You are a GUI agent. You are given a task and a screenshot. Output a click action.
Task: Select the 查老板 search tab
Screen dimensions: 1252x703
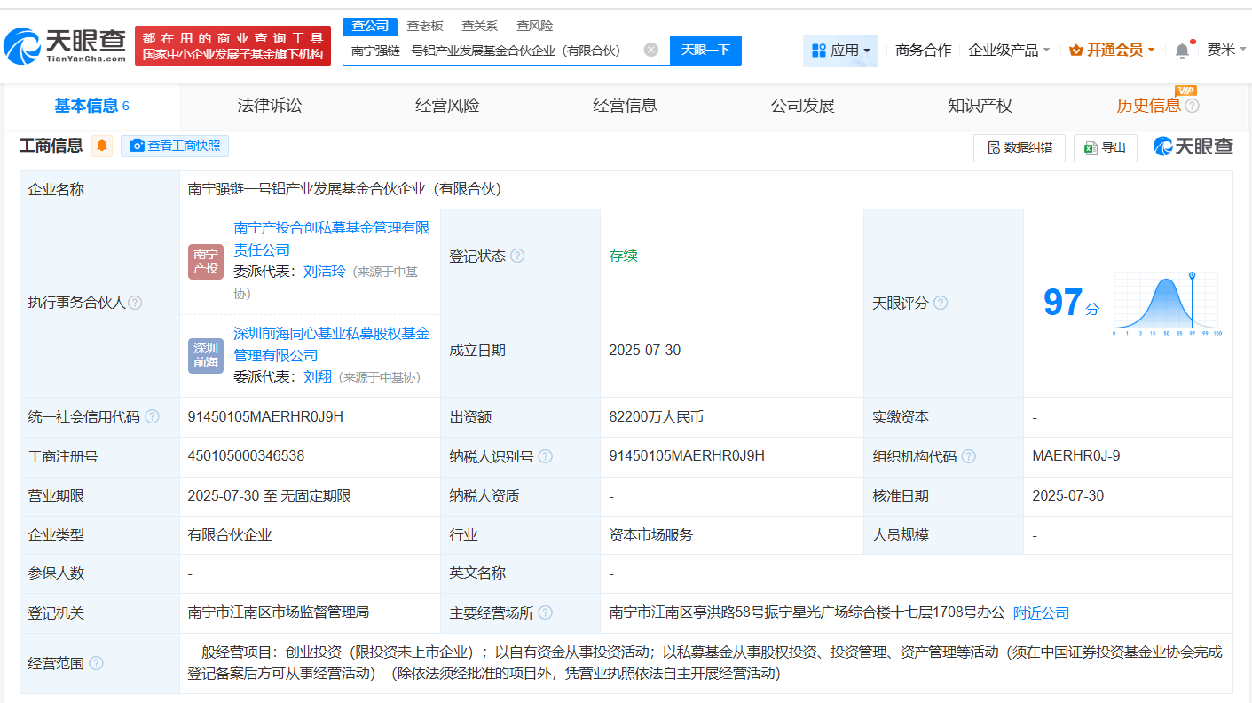pos(425,26)
